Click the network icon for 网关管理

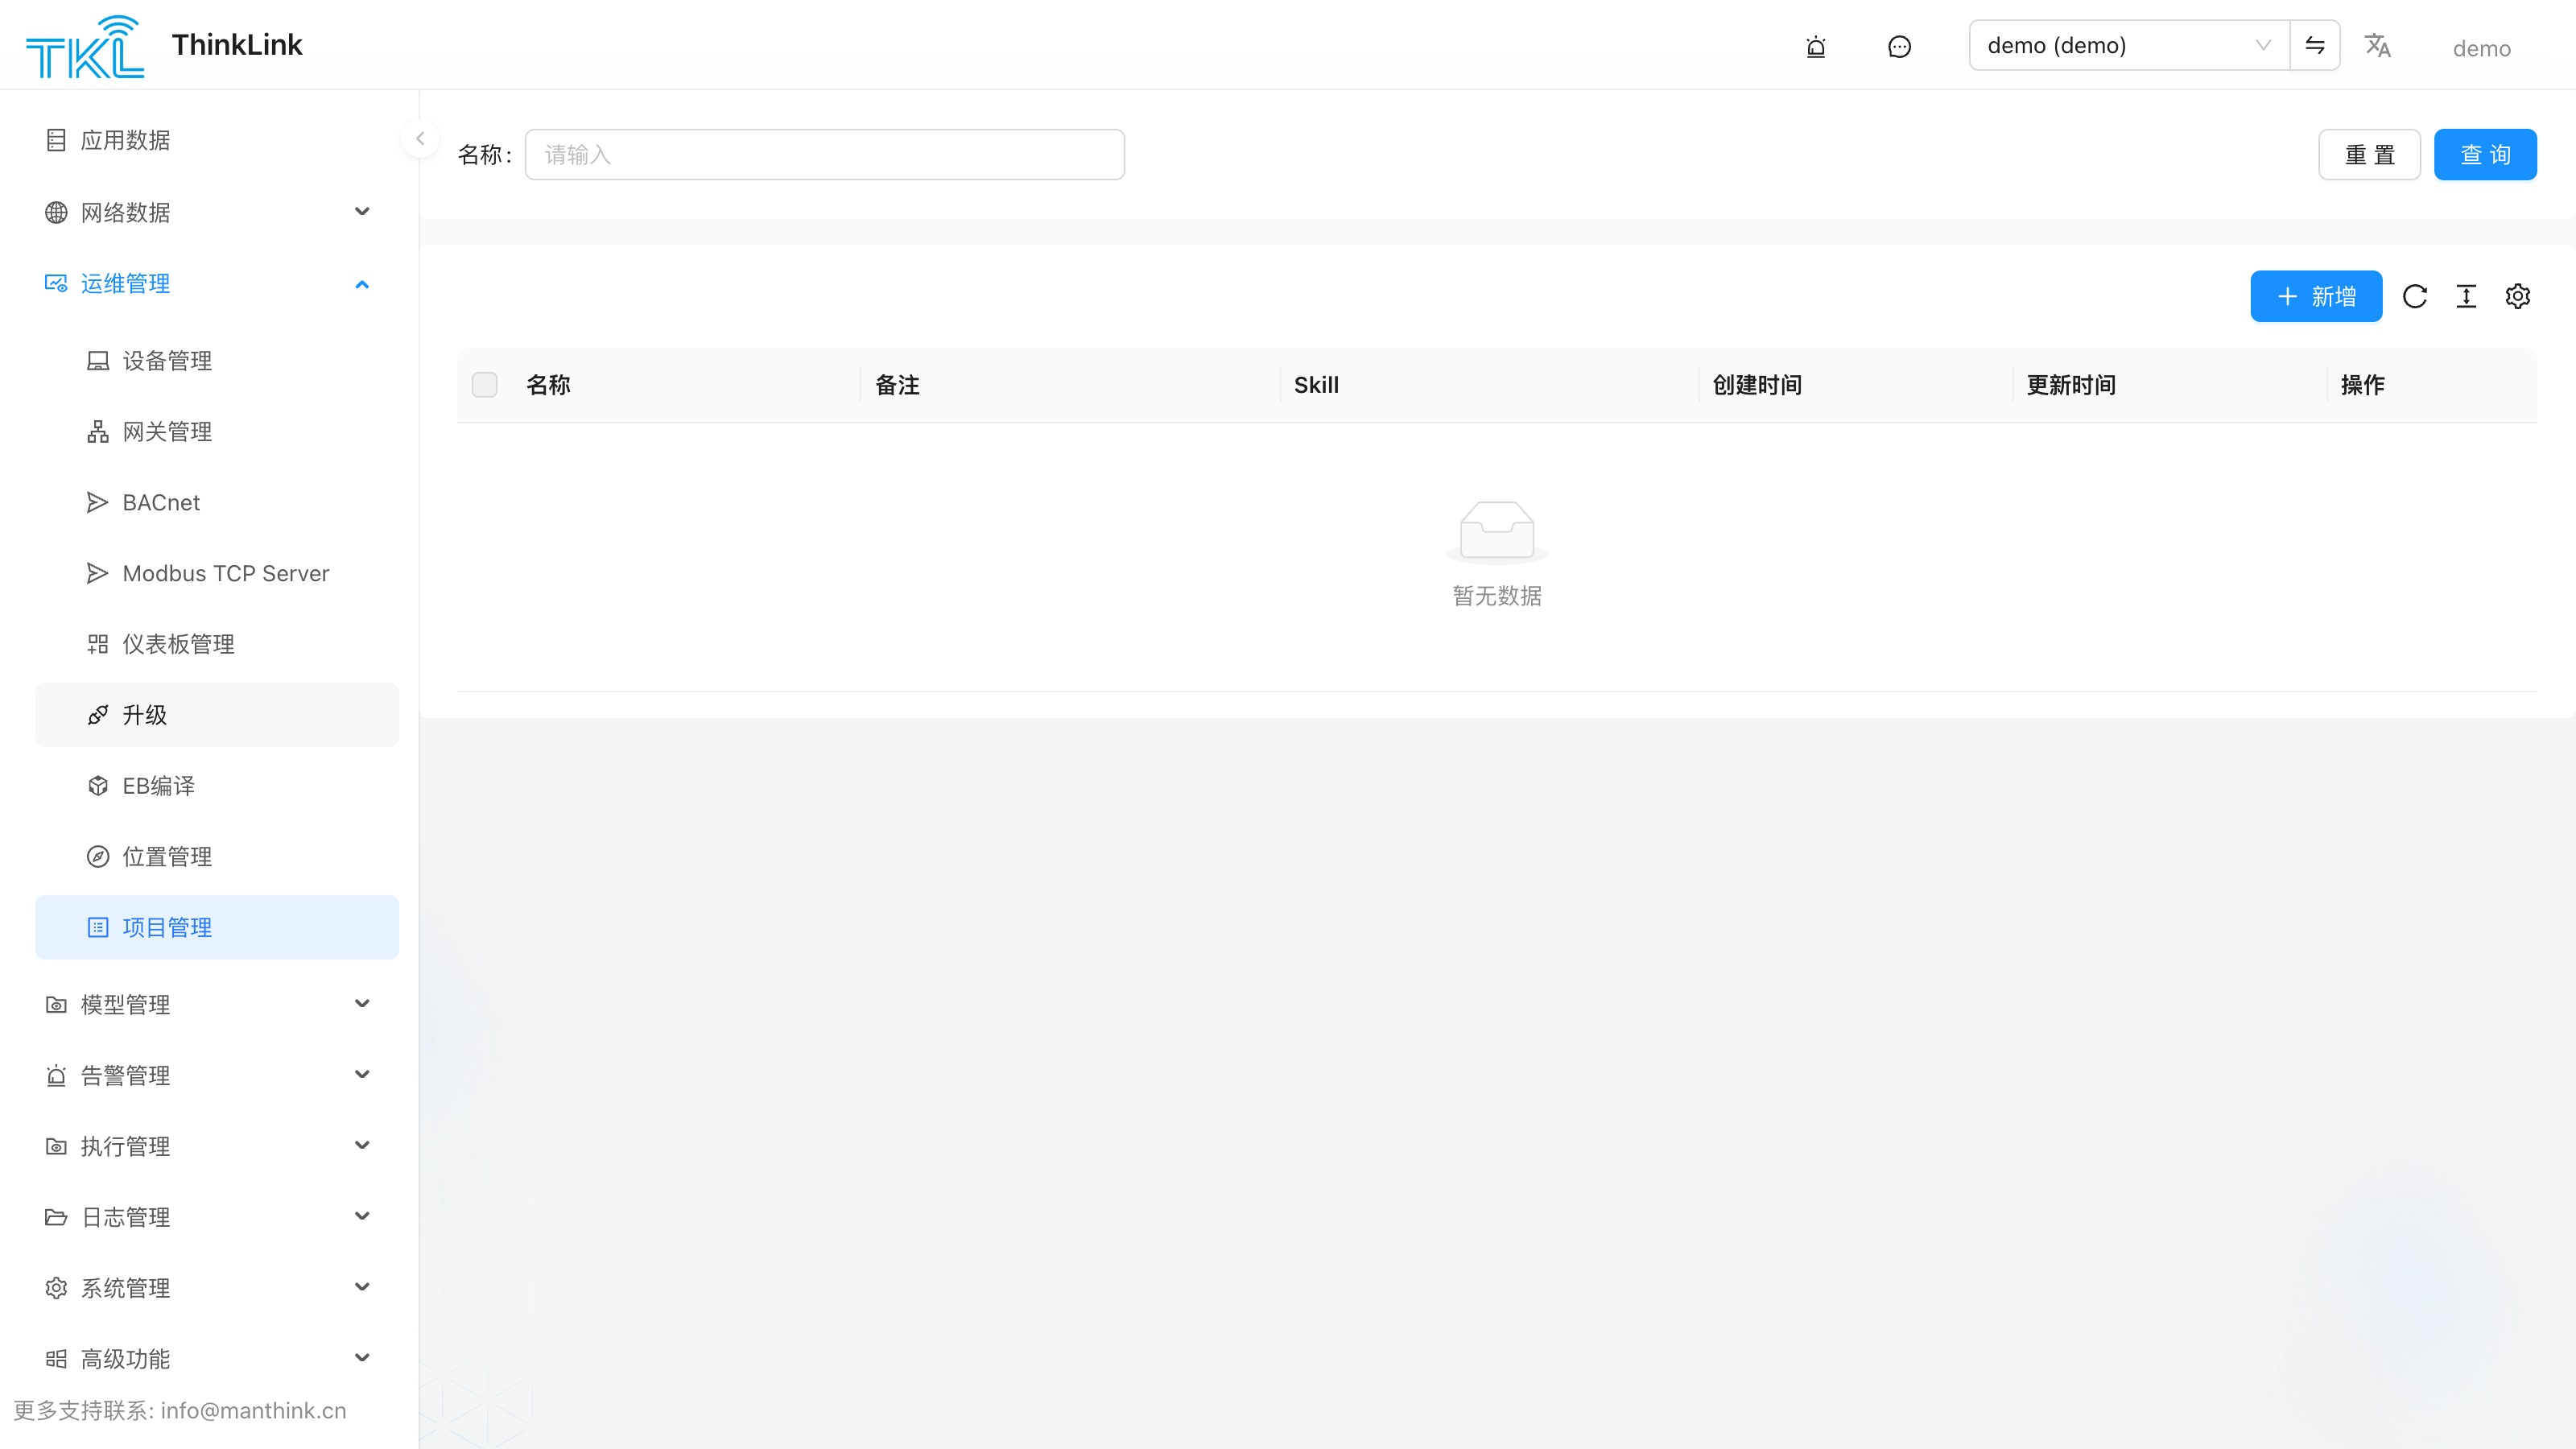pyautogui.click(x=98, y=432)
